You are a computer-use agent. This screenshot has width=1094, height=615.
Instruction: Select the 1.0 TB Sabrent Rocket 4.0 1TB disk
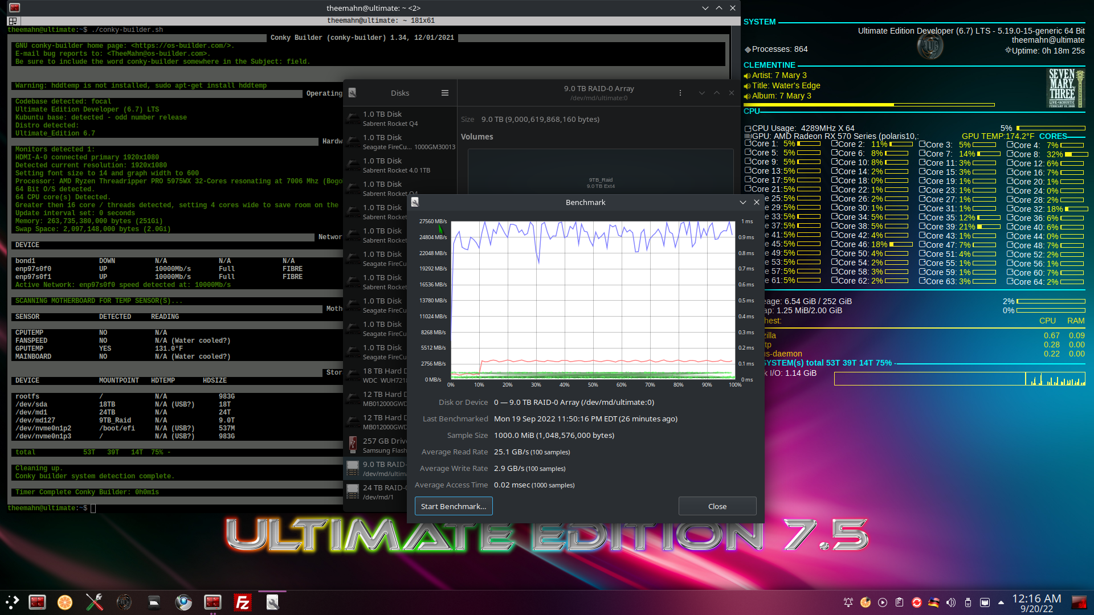coord(401,165)
